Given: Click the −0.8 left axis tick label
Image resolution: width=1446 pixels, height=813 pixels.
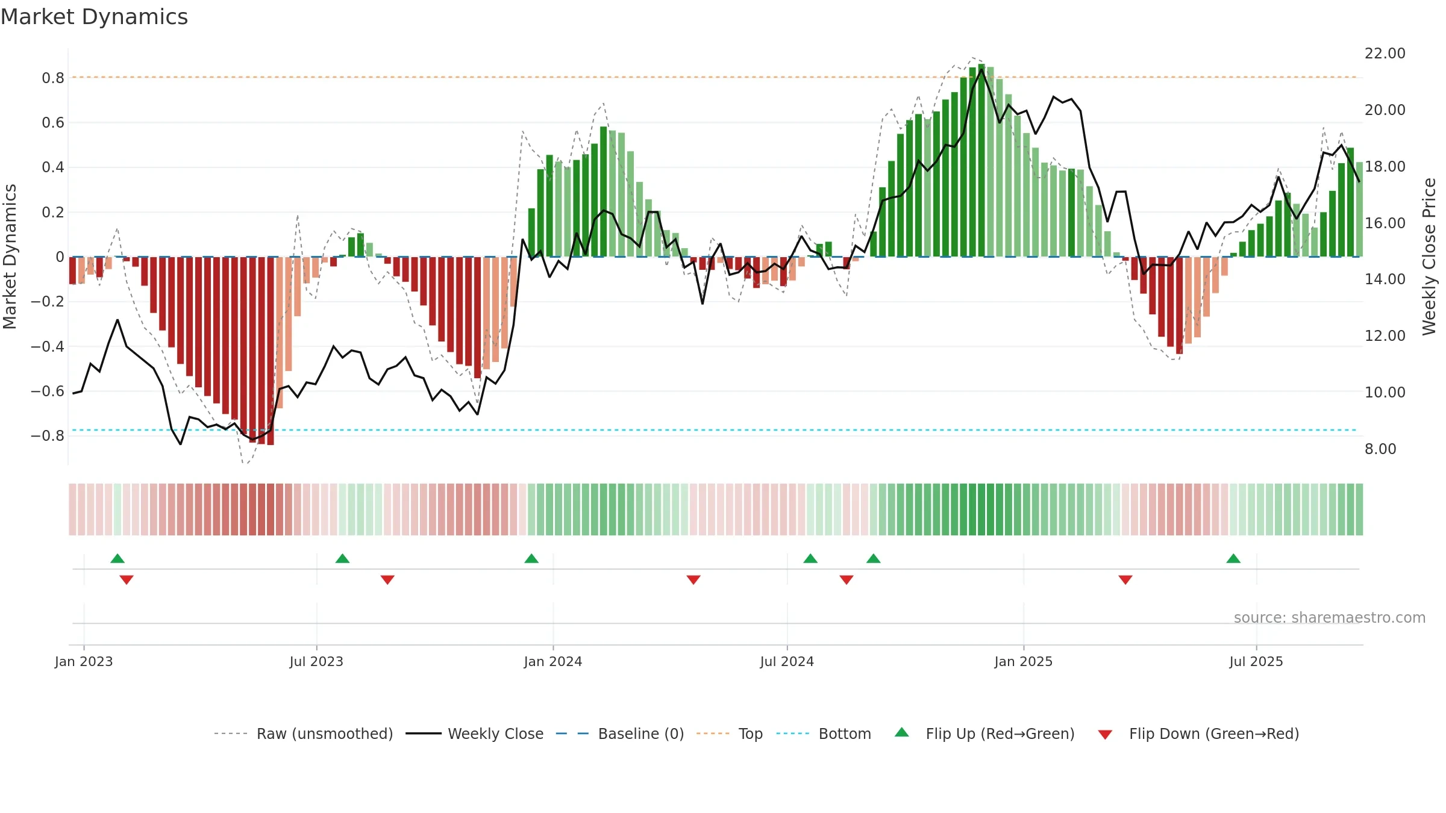Looking at the screenshot, I should (x=48, y=436).
